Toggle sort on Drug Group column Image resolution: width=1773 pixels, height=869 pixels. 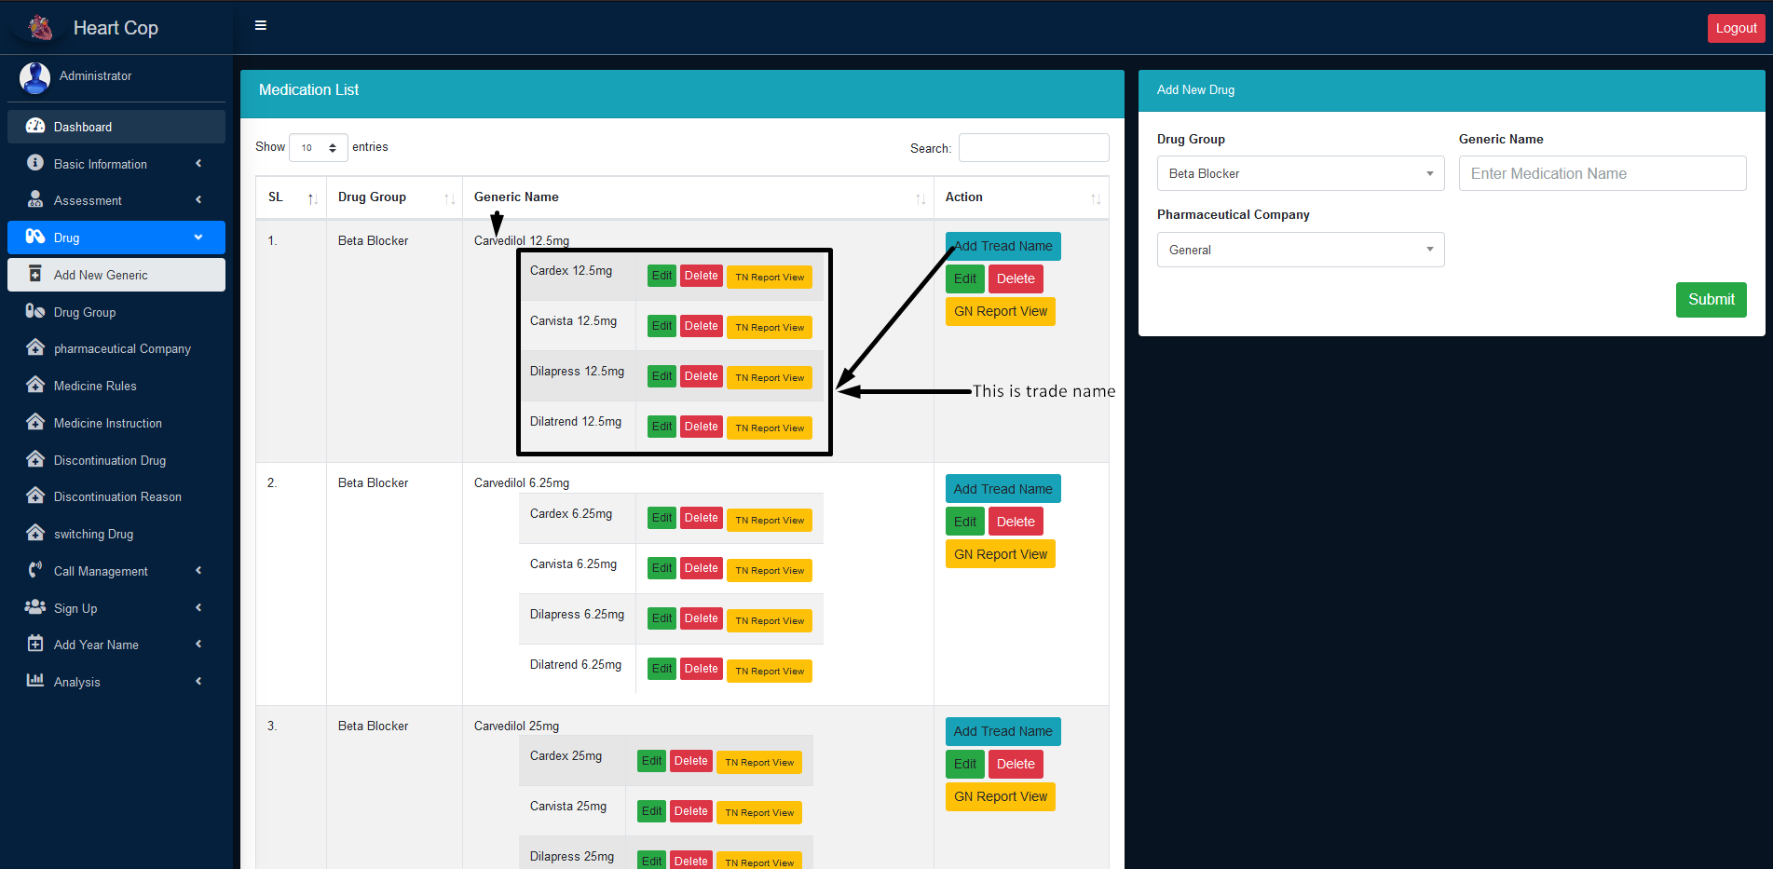(449, 198)
